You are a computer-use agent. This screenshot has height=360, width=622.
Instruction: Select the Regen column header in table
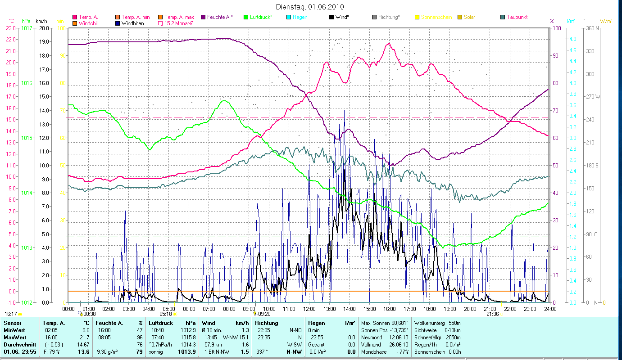316,323
